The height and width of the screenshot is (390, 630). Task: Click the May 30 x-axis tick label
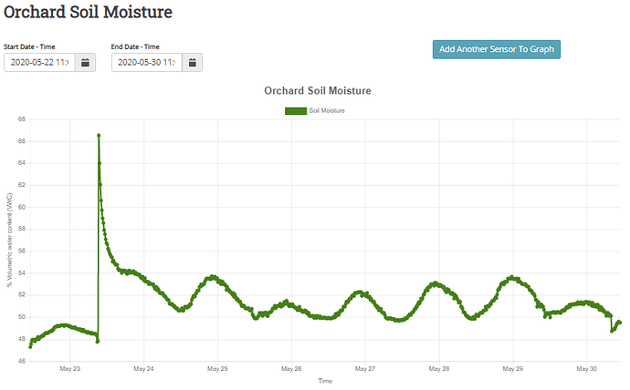[586, 369]
